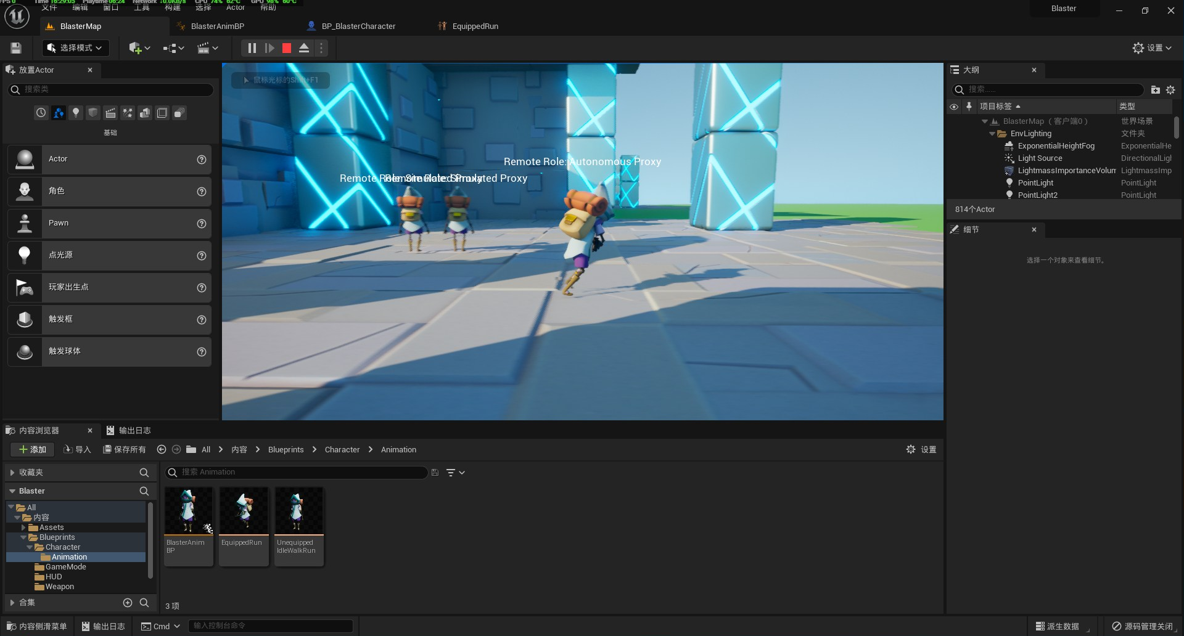Open the add content dropdown
1184x636 pixels.
coord(139,48)
